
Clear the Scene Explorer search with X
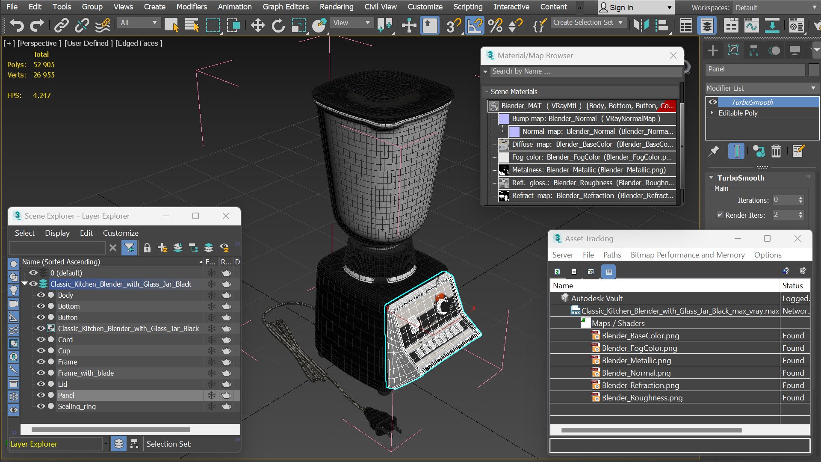[113, 248]
